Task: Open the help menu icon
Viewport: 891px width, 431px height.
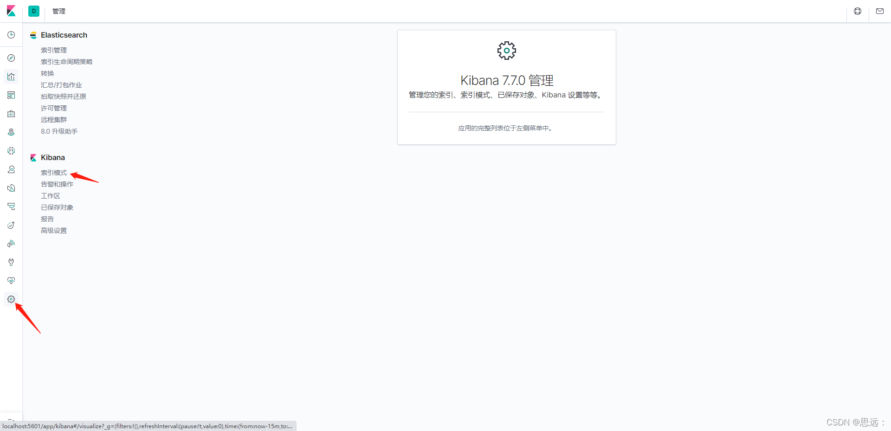Action: point(858,11)
